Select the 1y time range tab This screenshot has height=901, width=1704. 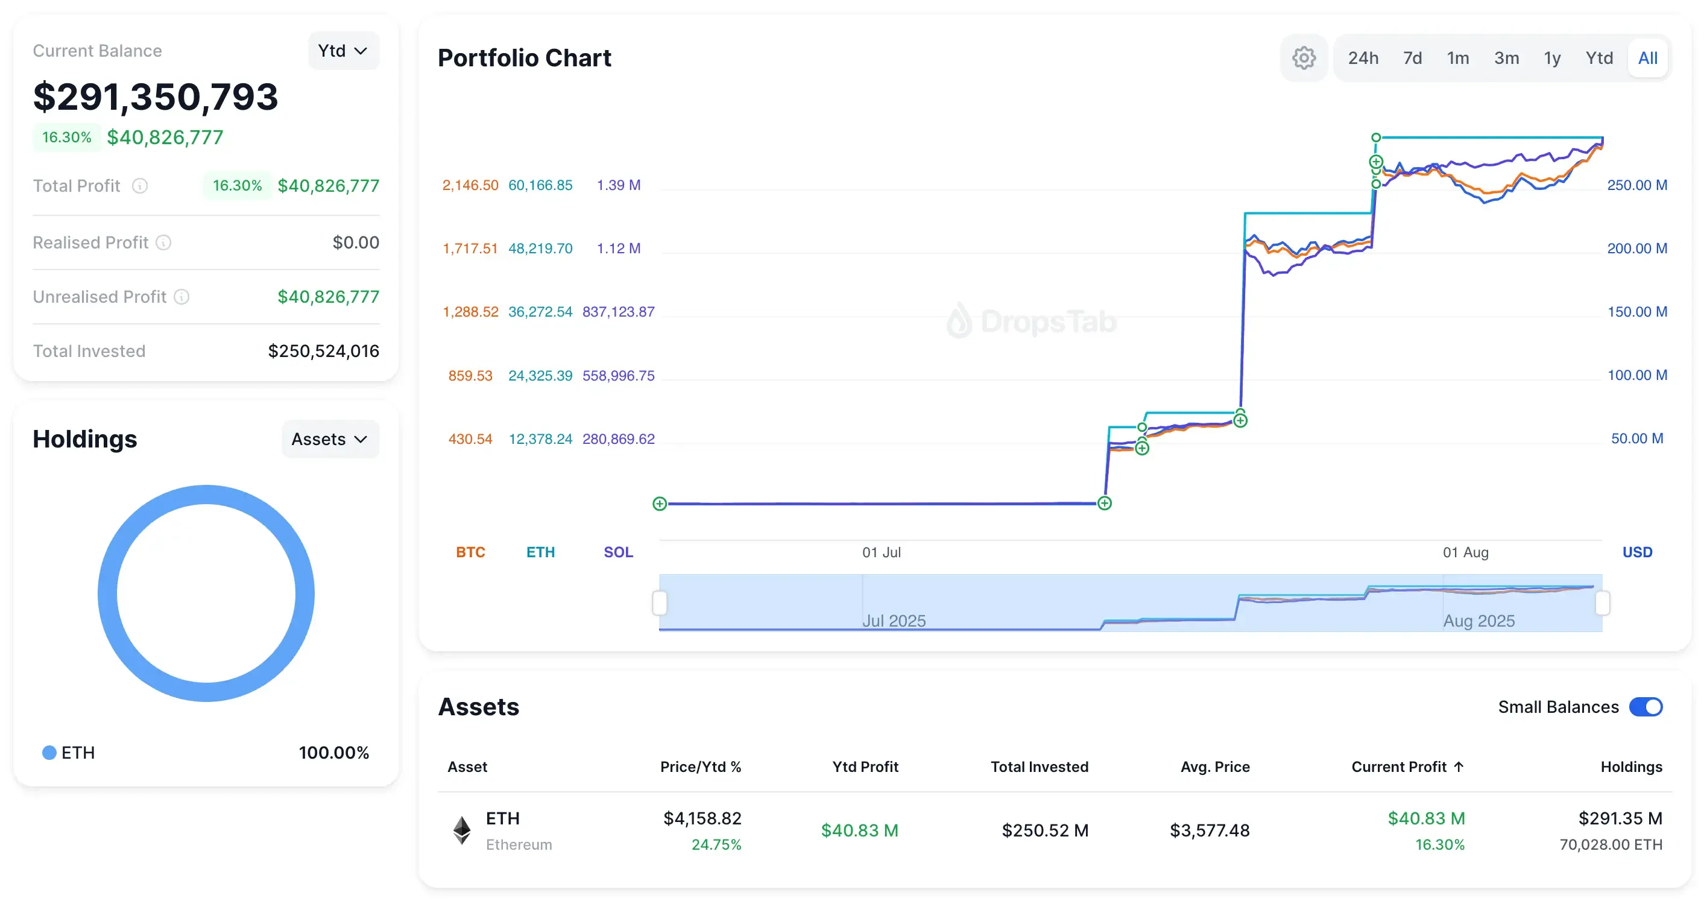(x=1552, y=57)
